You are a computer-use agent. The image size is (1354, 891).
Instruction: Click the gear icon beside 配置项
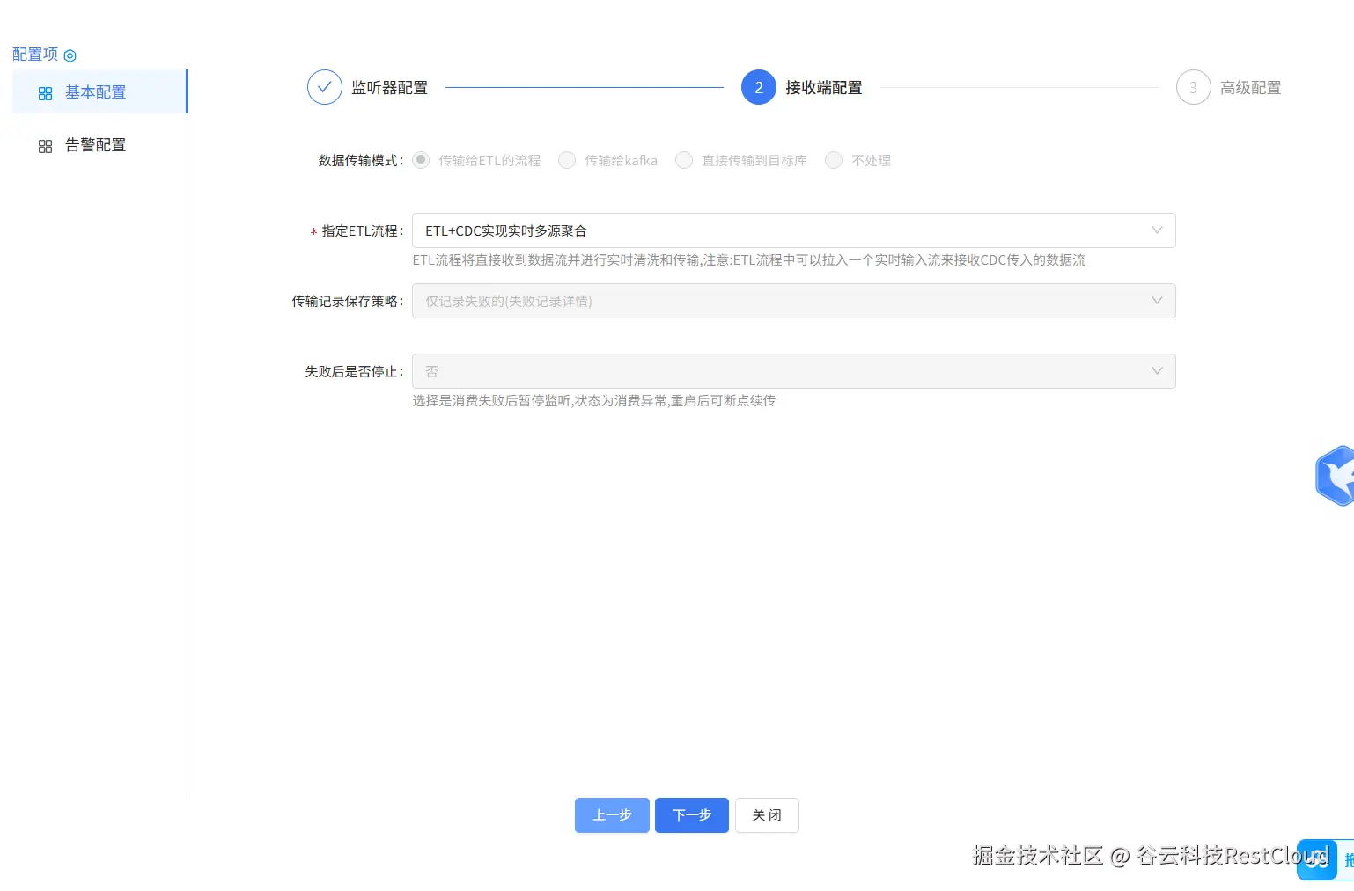coord(70,55)
